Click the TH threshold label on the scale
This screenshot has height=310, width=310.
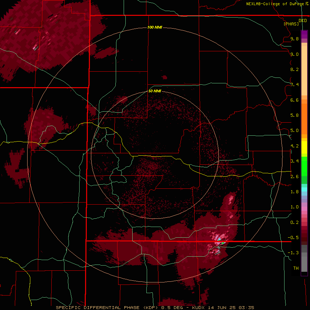pyautogui.click(x=296, y=268)
